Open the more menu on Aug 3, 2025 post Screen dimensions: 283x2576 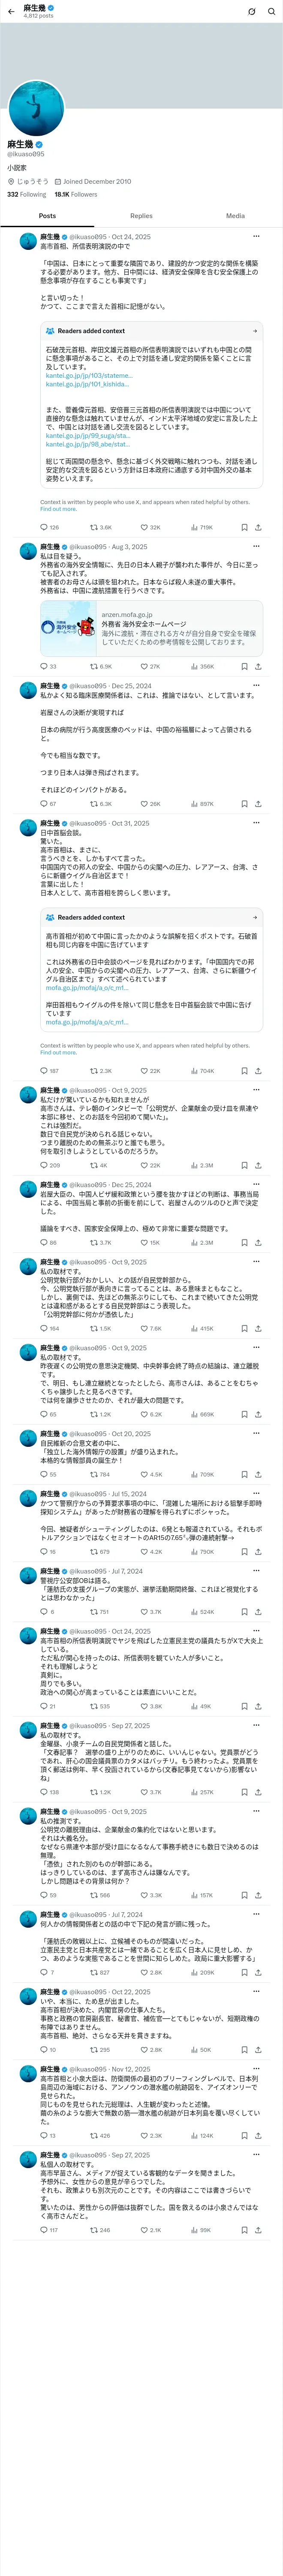click(256, 547)
